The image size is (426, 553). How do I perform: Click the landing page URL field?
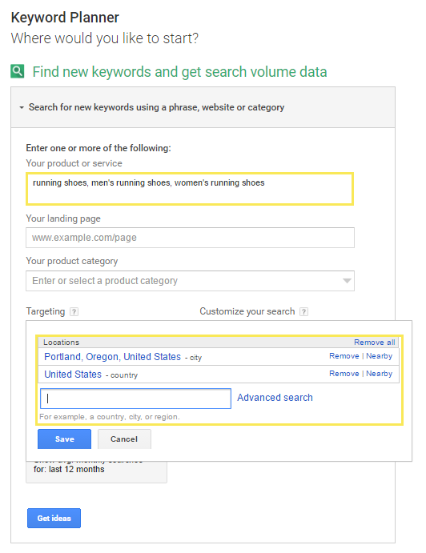coord(190,238)
